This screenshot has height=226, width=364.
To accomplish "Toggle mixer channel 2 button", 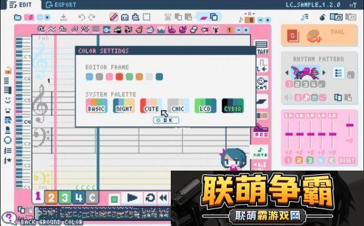I will pyautogui.click(x=299, y=161).
